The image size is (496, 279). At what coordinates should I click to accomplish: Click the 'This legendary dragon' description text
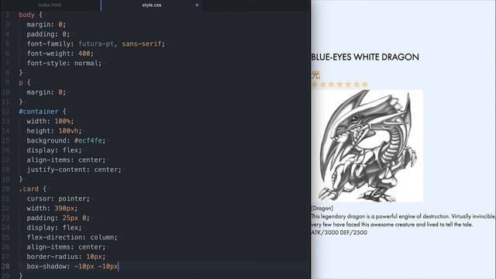[403, 220]
